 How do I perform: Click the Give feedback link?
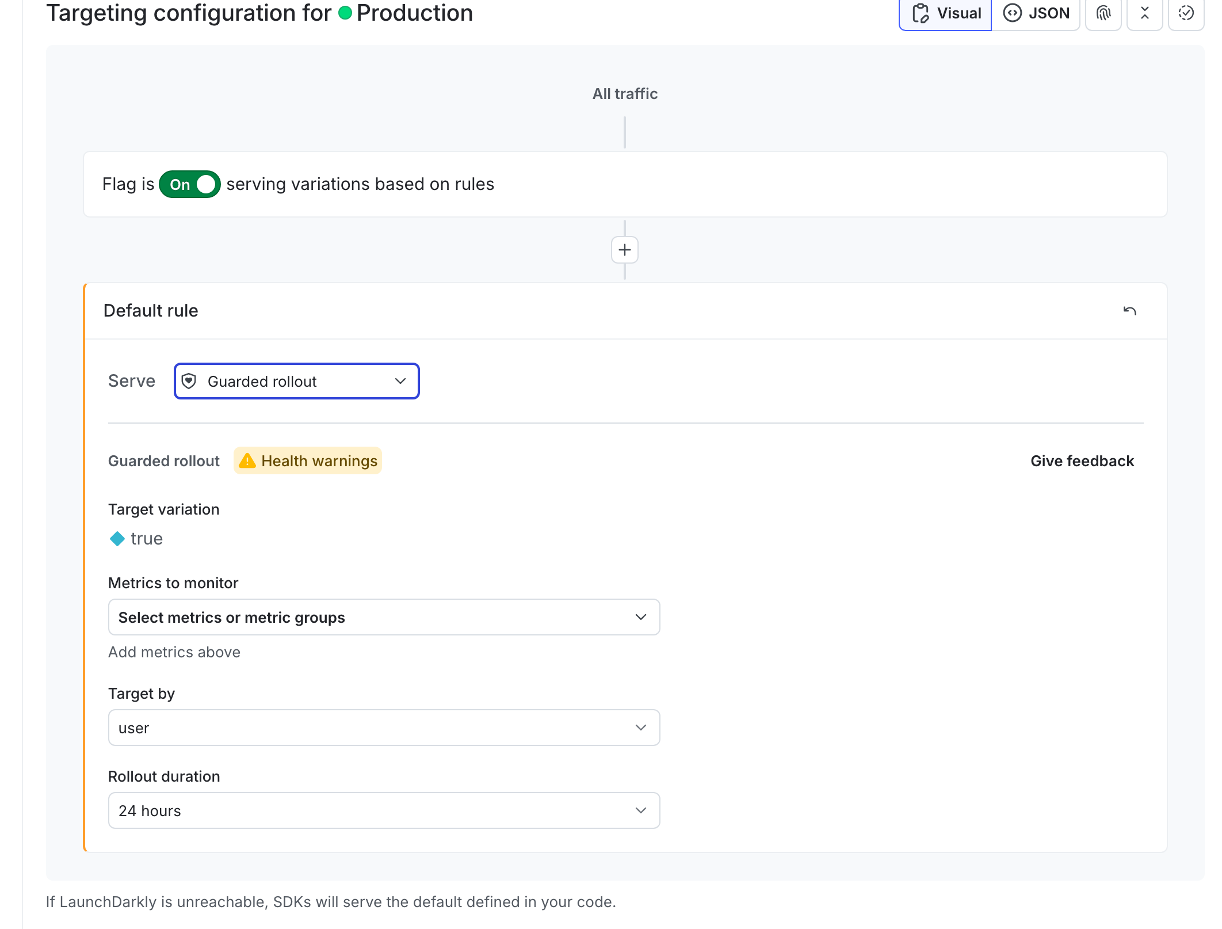1082,461
